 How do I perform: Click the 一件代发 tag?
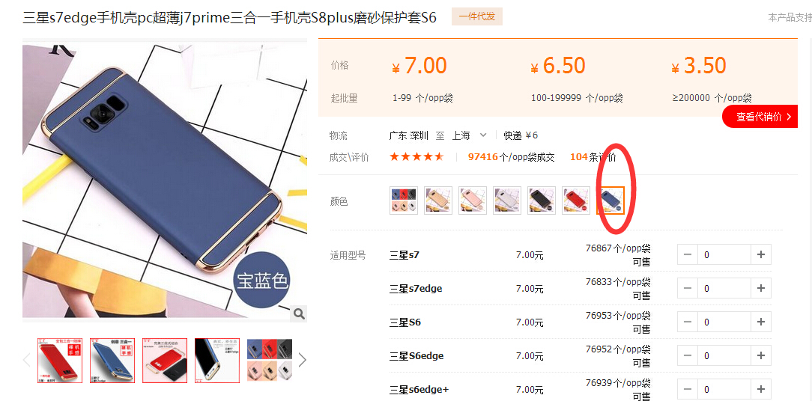click(477, 16)
